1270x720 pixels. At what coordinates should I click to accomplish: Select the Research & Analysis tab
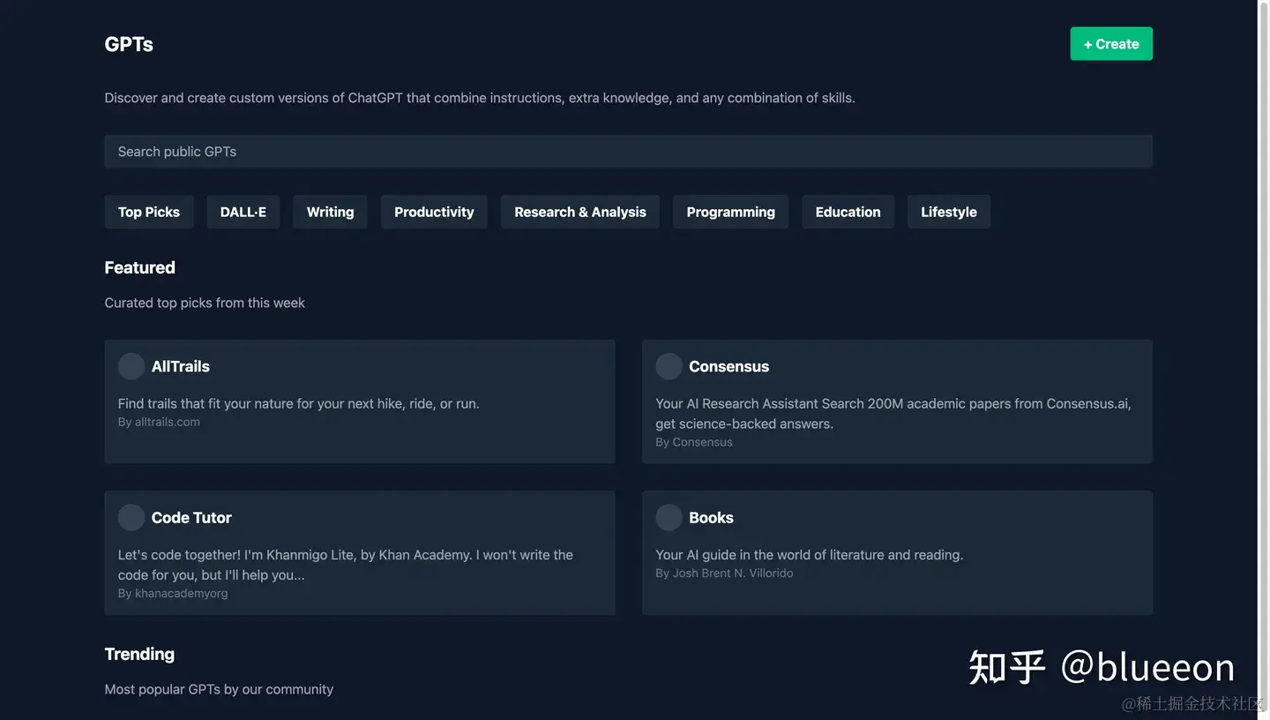pos(580,212)
